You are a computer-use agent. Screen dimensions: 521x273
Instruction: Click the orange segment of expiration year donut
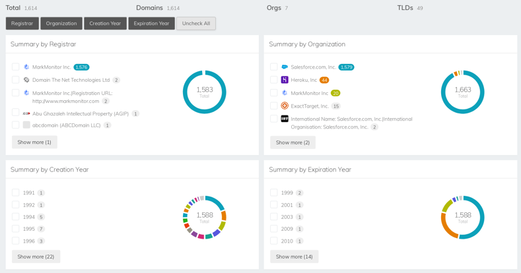click(446, 228)
